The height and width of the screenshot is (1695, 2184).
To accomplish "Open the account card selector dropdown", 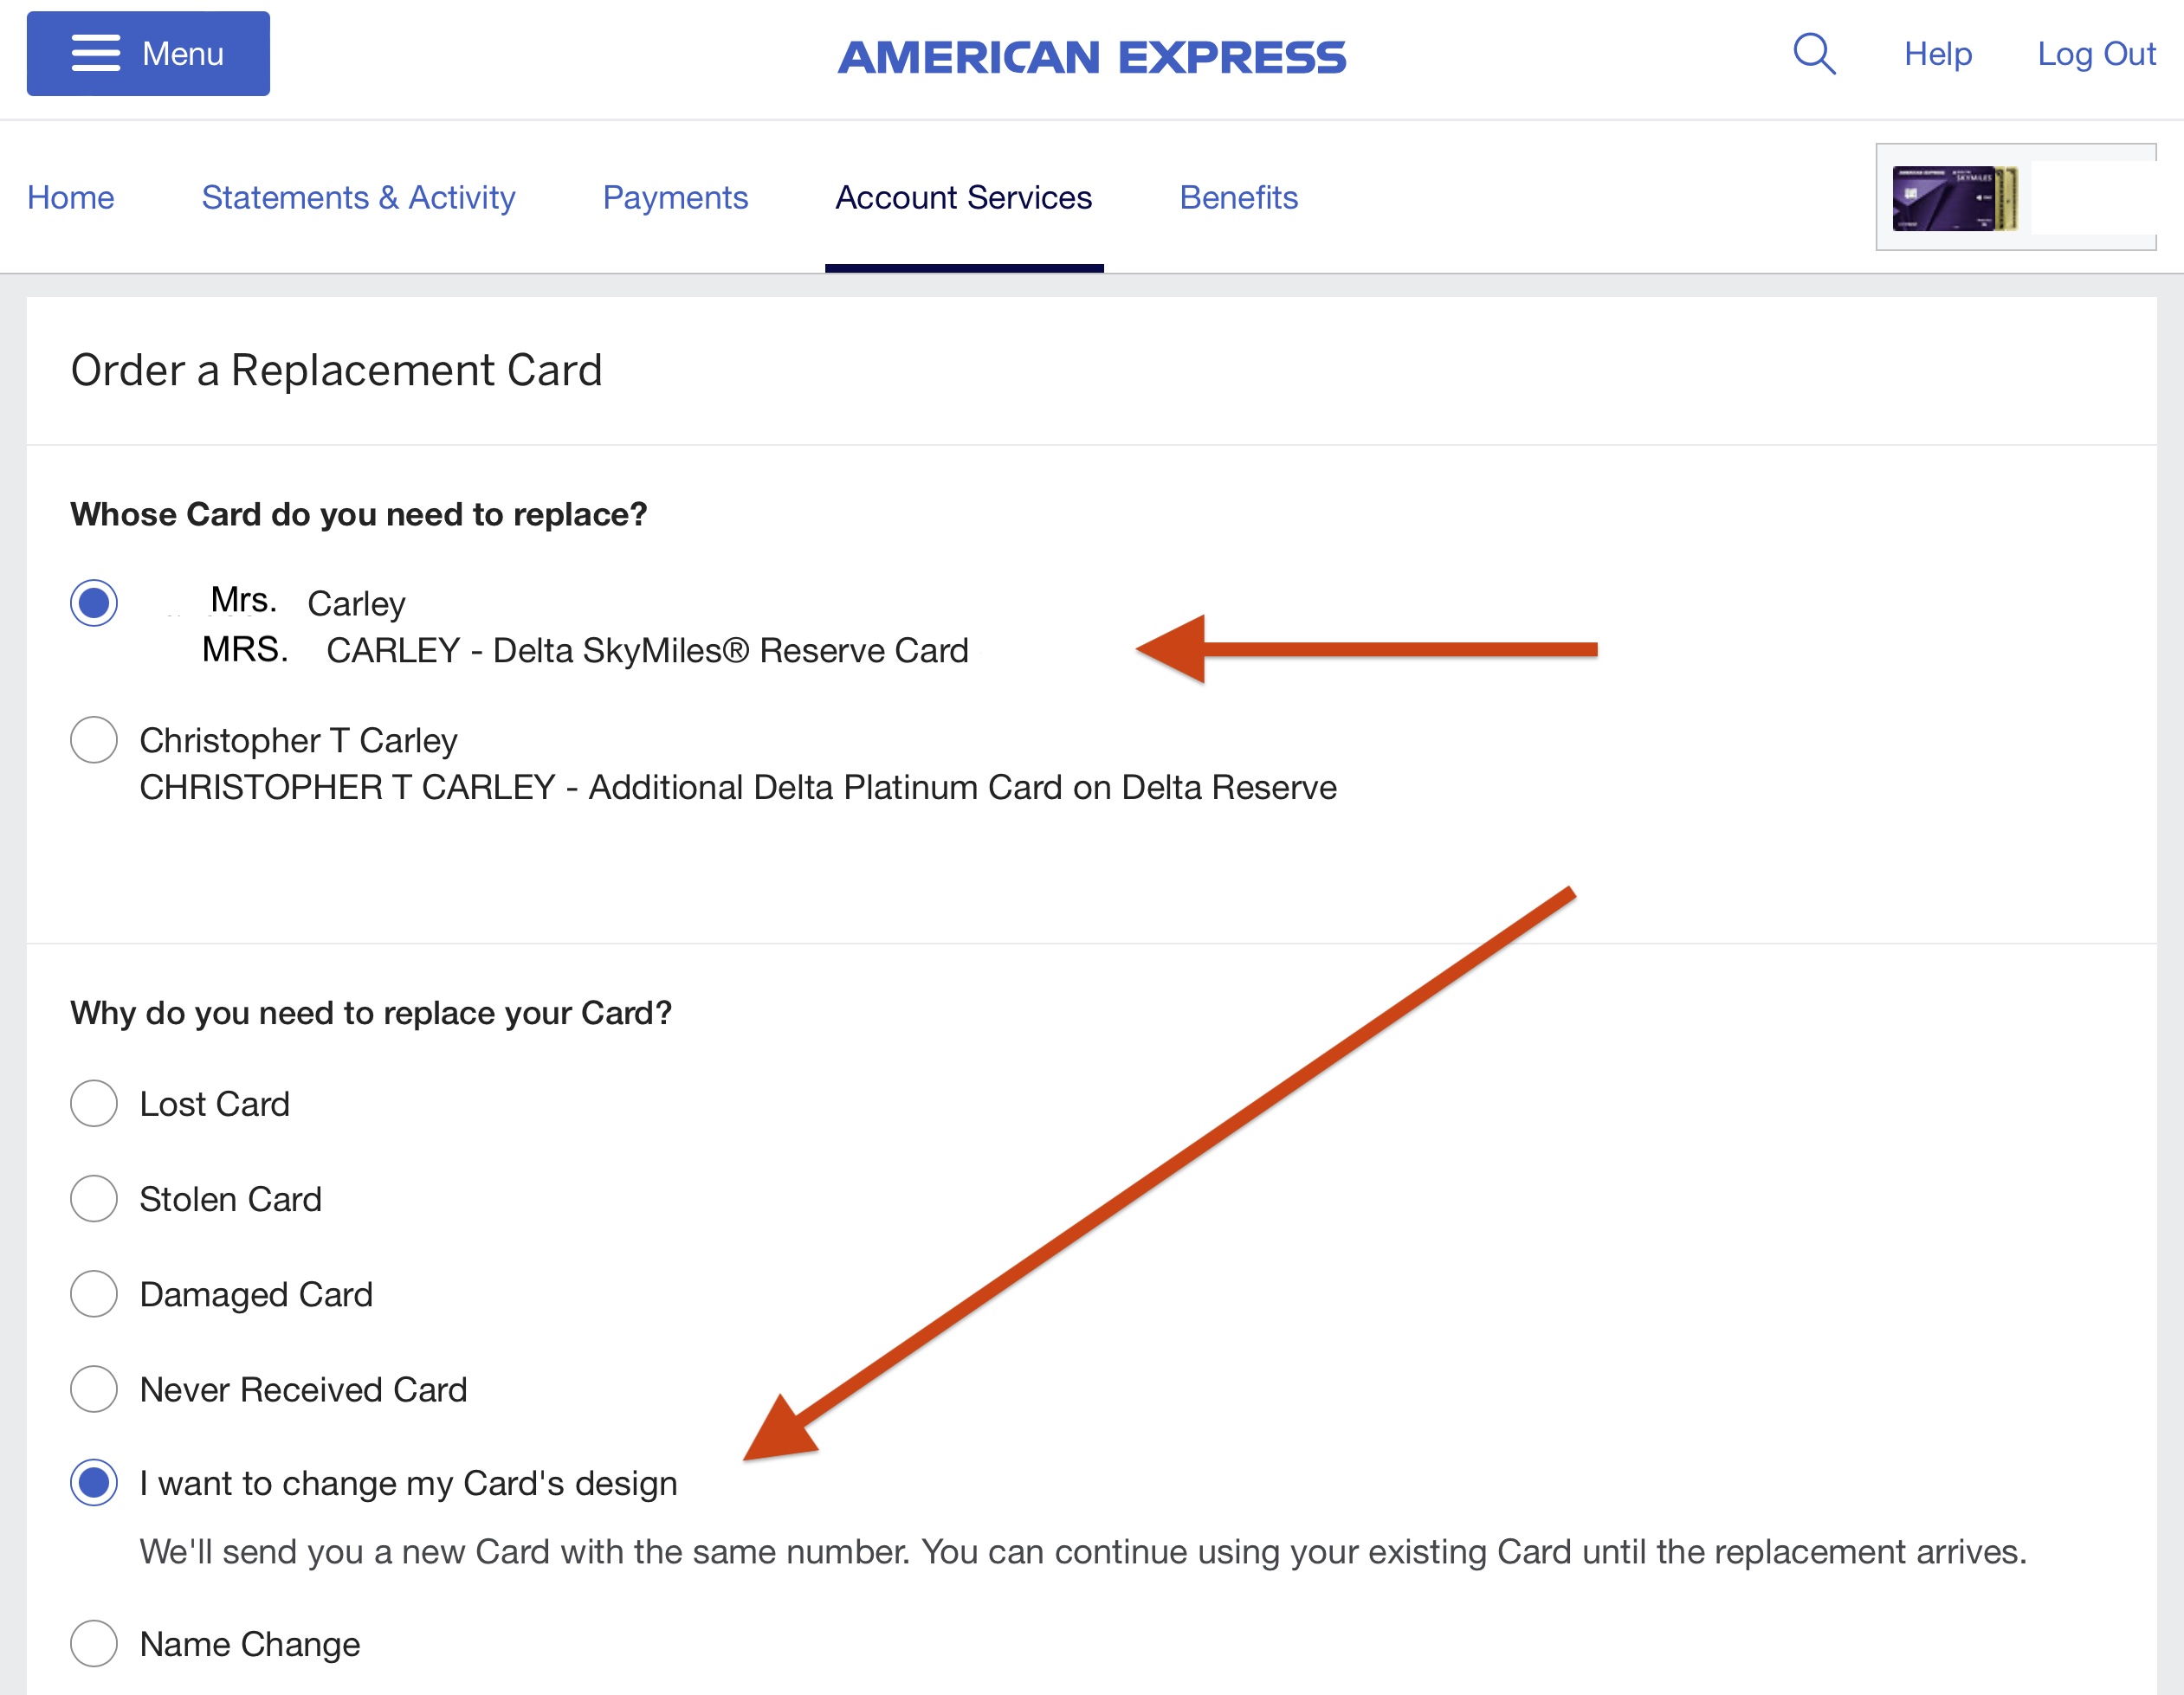I will click(2016, 197).
